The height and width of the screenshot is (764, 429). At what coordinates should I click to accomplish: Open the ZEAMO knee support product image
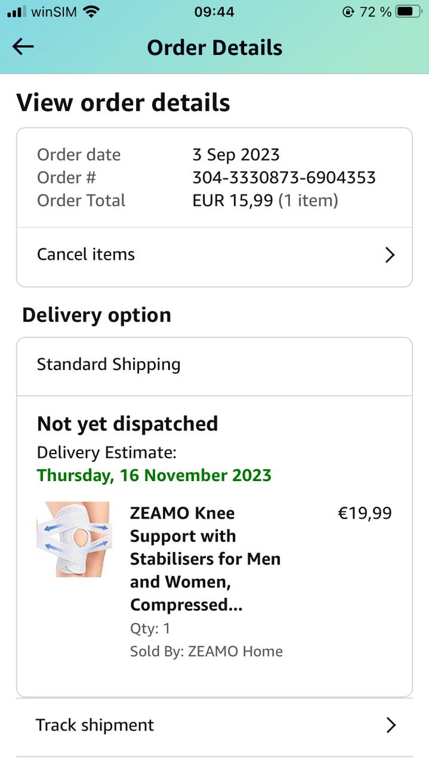pos(73,539)
